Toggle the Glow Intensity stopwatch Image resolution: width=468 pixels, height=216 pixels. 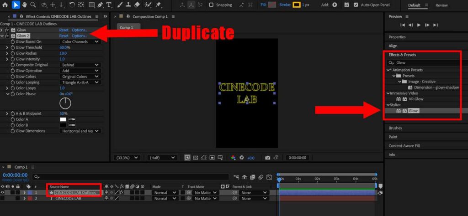point(13,59)
